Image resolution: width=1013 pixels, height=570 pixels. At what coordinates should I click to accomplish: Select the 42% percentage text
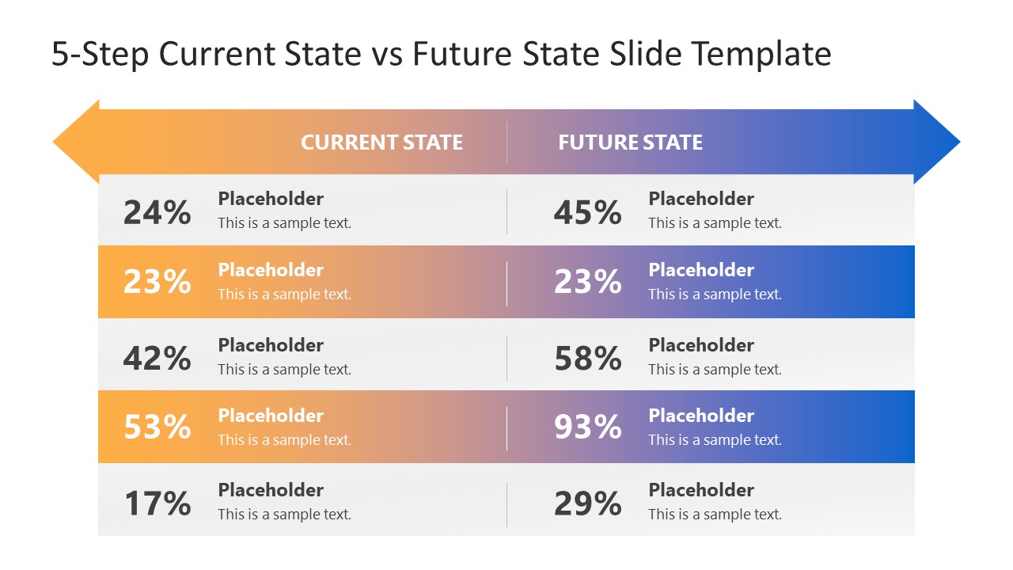157,359
